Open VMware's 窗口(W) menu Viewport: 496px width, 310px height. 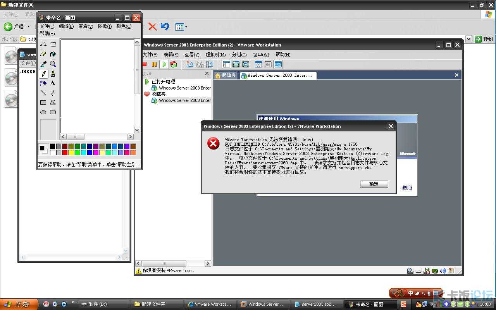[261, 55]
